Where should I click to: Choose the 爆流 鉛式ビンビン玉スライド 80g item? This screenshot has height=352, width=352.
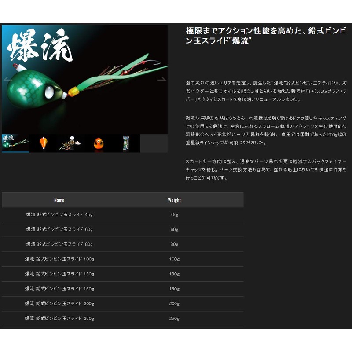59,244
